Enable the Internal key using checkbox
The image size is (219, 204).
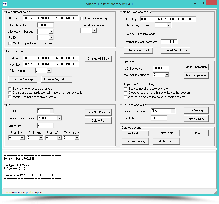82,18
